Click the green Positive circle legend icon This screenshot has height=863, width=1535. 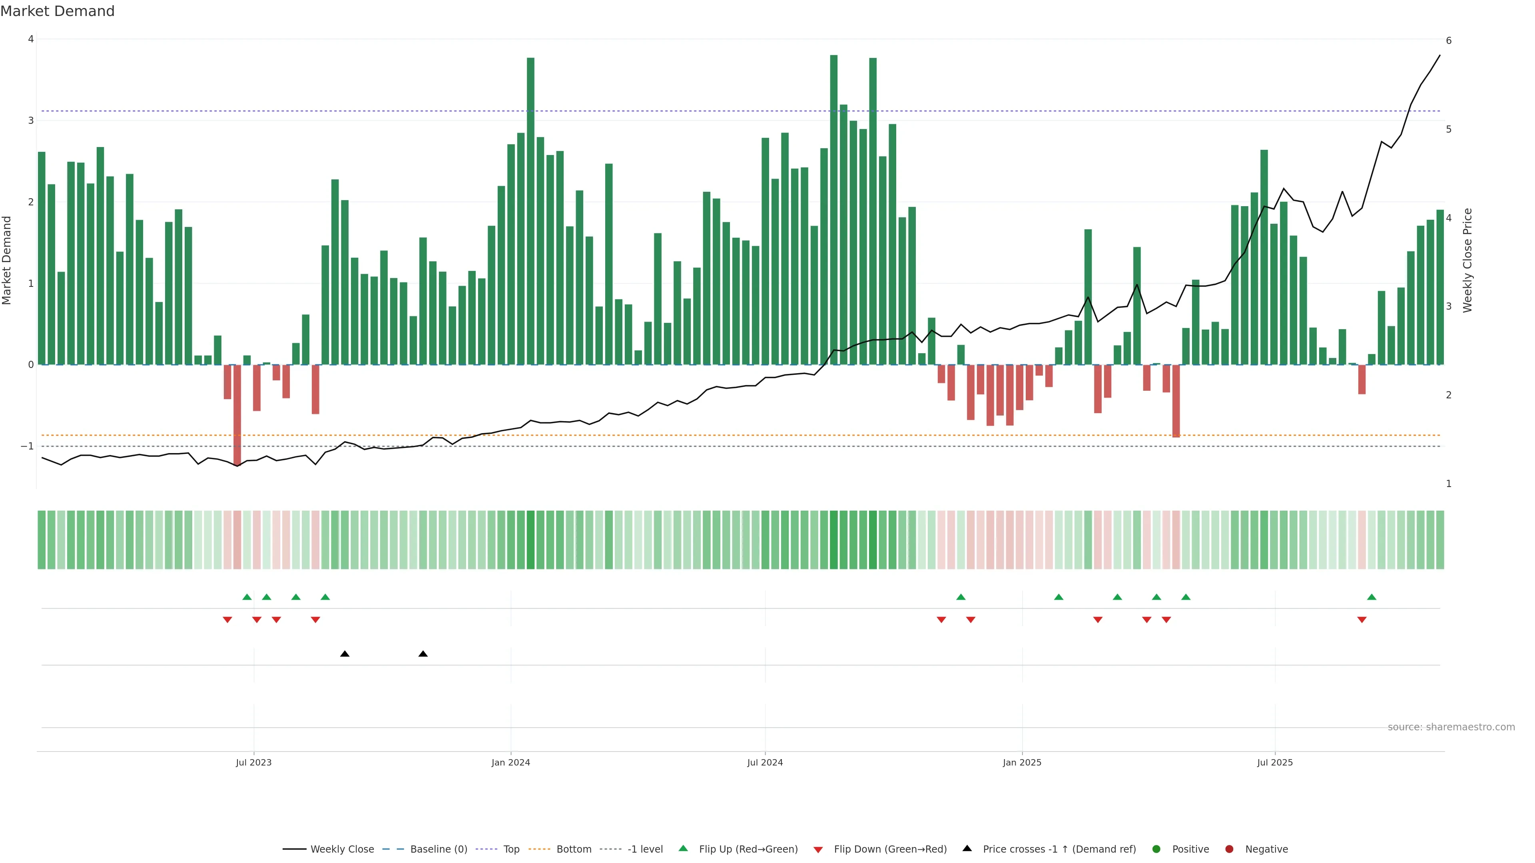[x=1156, y=849]
